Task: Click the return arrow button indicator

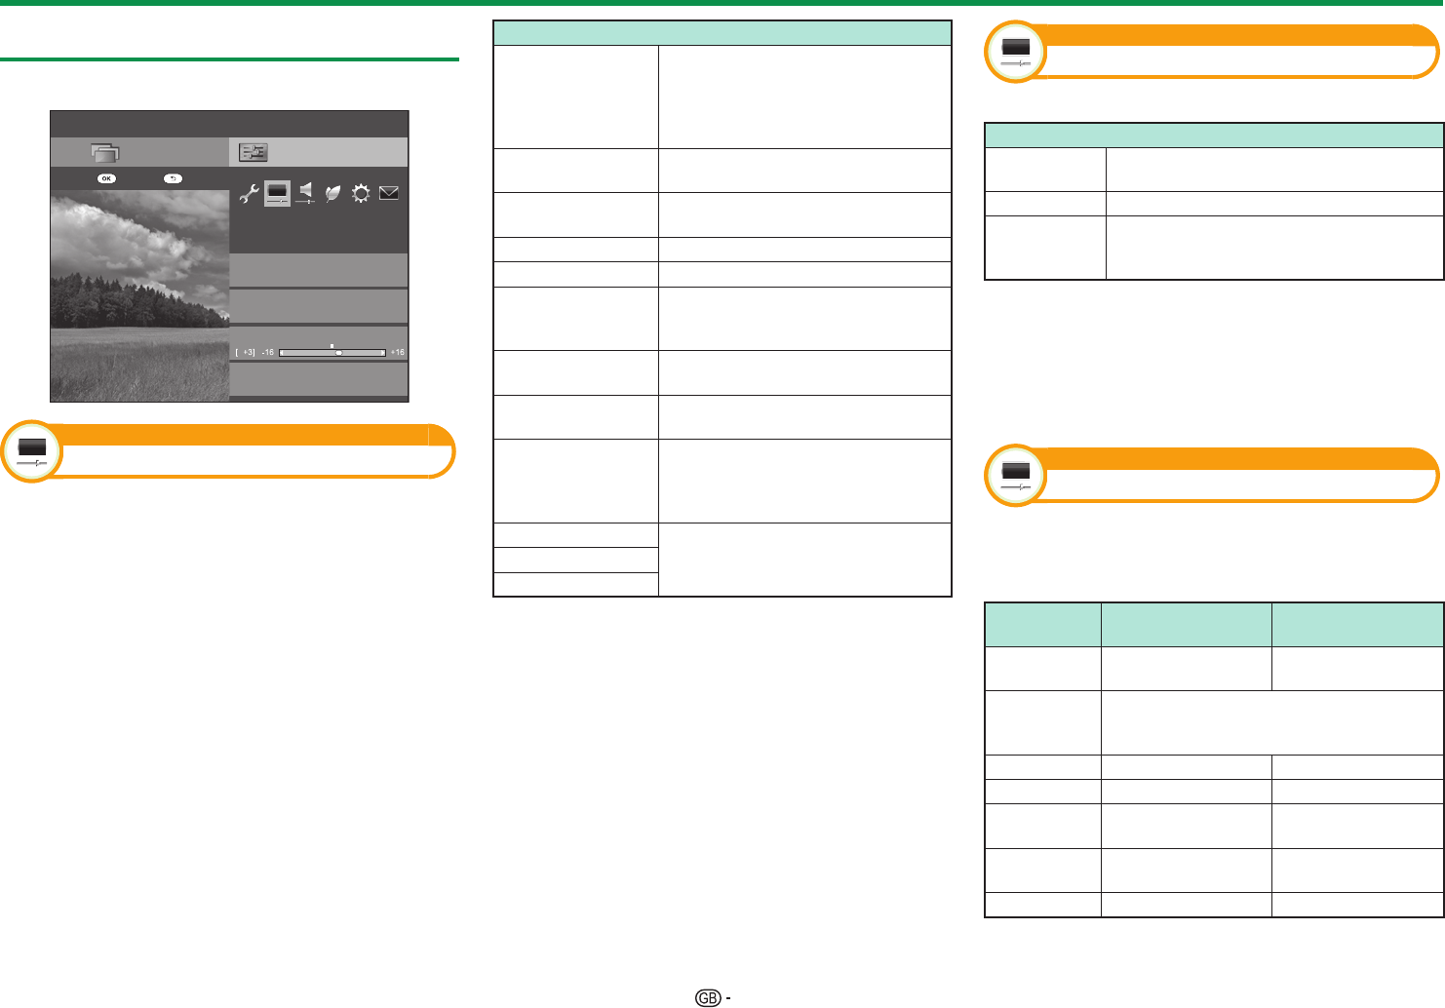Action: (x=173, y=178)
